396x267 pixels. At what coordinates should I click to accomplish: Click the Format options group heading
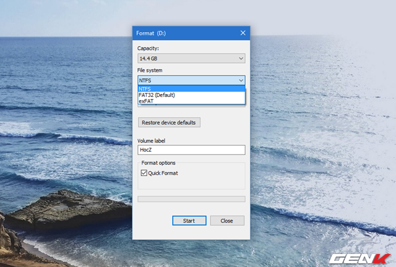coord(158,163)
